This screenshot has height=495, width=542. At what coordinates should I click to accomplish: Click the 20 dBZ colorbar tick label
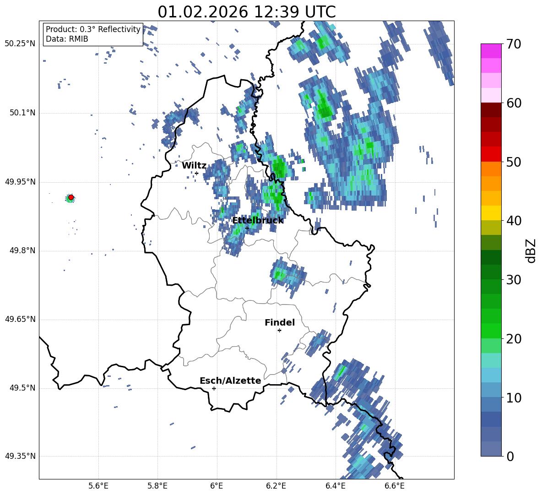(x=514, y=339)
